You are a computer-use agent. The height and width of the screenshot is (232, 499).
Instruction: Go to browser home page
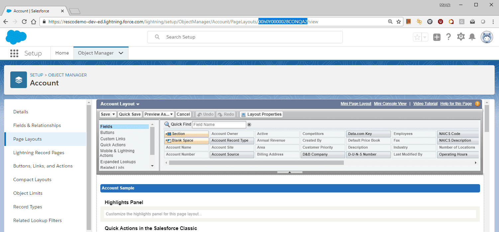34,22
